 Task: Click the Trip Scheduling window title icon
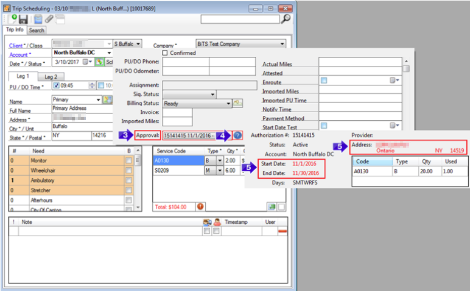point(7,9)
